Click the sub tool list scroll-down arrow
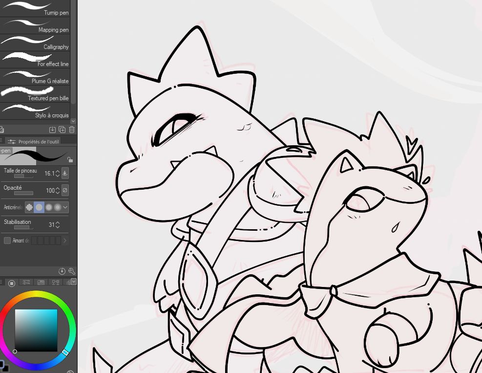 coord(73,121)
